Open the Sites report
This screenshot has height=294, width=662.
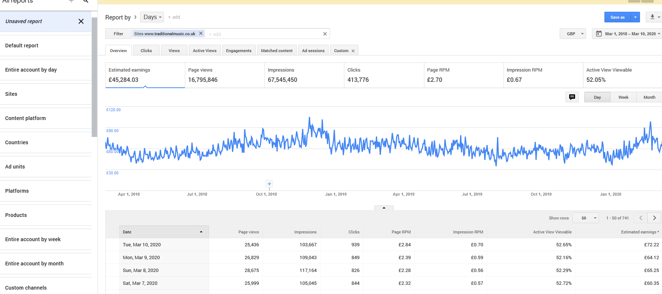click(45, 94)
